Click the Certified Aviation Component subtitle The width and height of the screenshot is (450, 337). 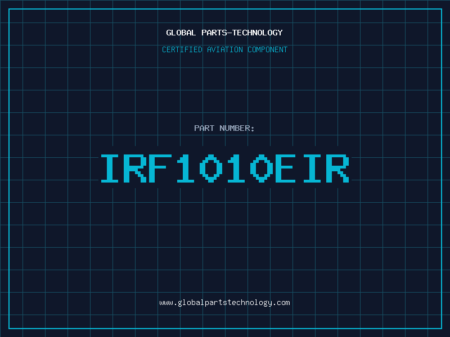(224, 49)
